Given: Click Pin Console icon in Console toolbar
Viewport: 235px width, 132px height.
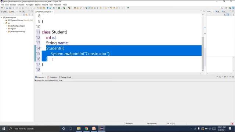Looking at the screenshot, I should 217,77.
